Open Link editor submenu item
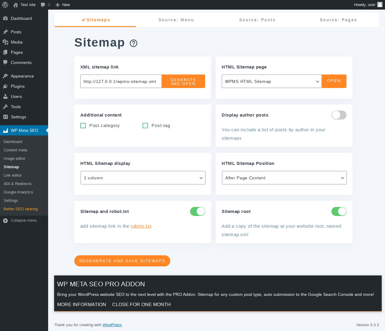 tap(13, 175)
